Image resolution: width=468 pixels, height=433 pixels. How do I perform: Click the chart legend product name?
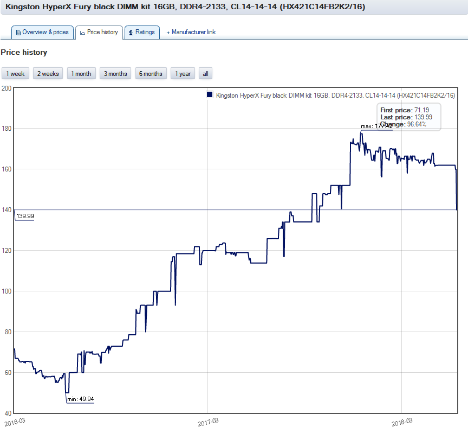click(335, 95)
